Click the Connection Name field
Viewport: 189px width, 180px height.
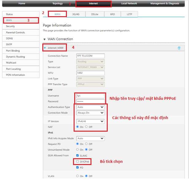click(x=91, y=56)
